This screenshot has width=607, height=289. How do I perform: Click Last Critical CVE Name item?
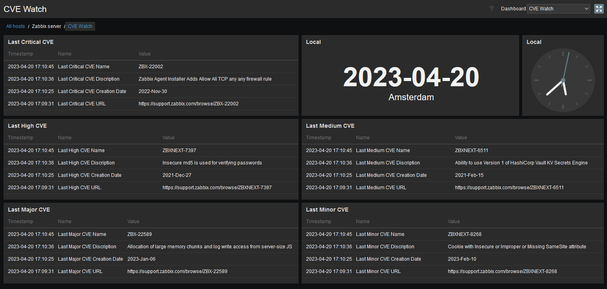[x=84, y=67]
